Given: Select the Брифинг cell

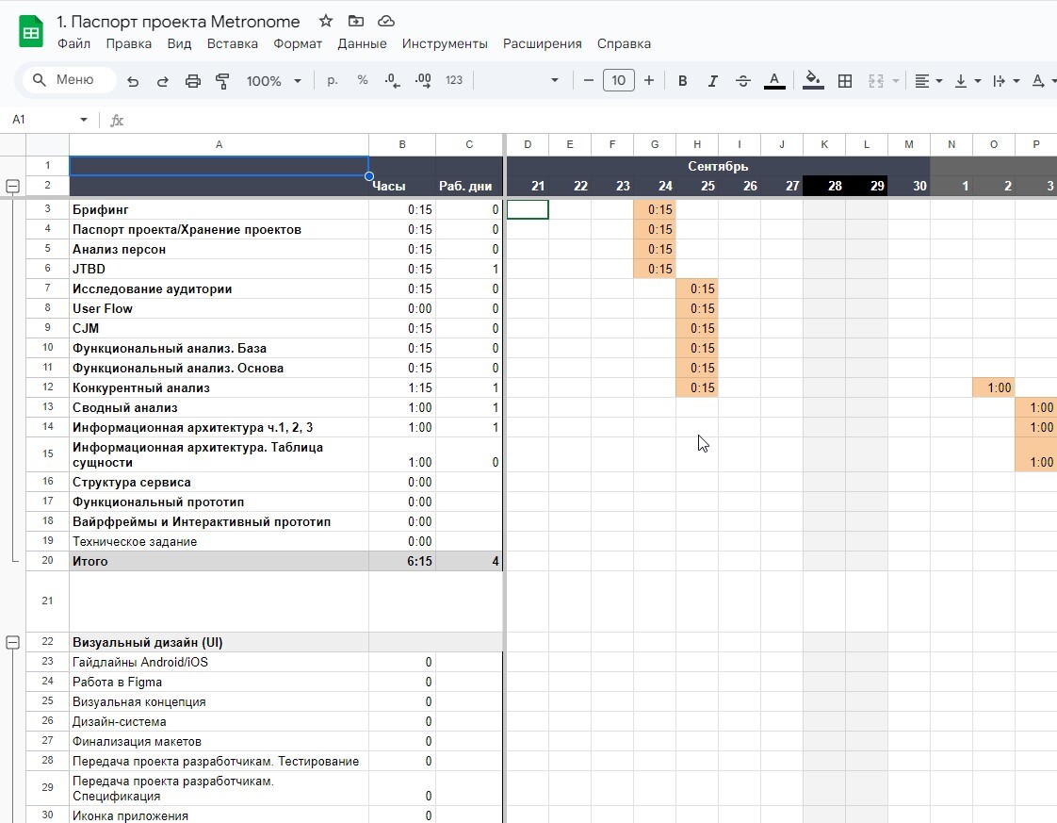Looking at the screenshot, I should coord(220,210).
